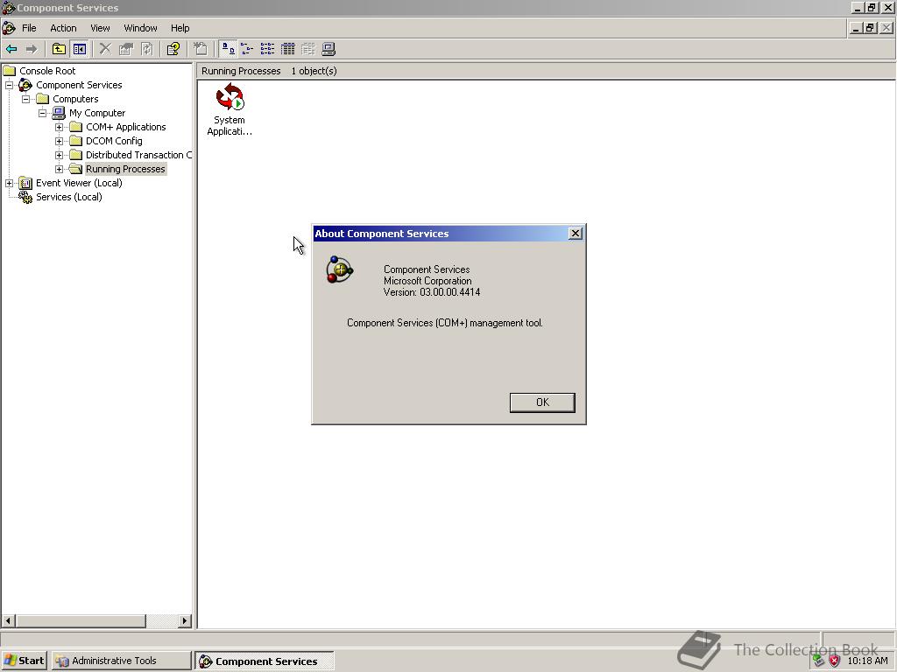The image size is (897, 672).
Task: Go up one level with folder icon
Action: pos(59,50)
